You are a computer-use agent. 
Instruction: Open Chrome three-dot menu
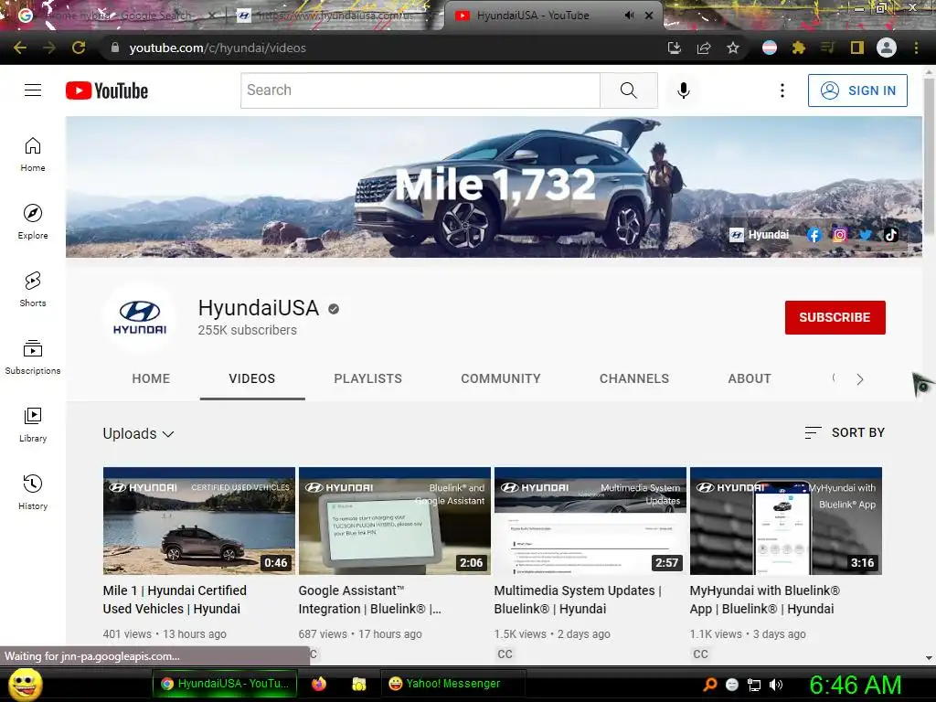(x=916, y=48)
